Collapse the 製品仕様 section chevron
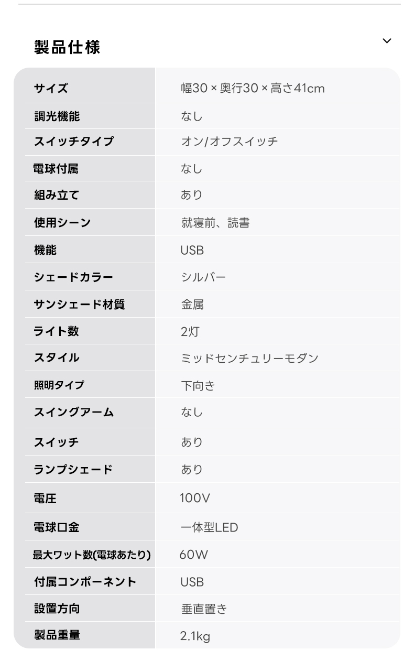 [x=387, y=41]
